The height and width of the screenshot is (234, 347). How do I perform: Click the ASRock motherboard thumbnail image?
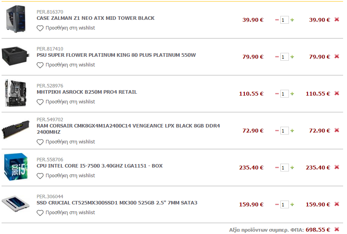(16, 93)
